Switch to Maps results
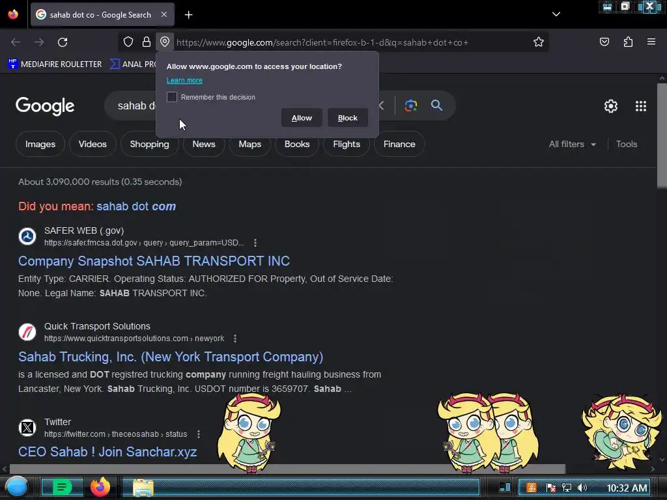 pyautogui.click(x=249, y=144)
